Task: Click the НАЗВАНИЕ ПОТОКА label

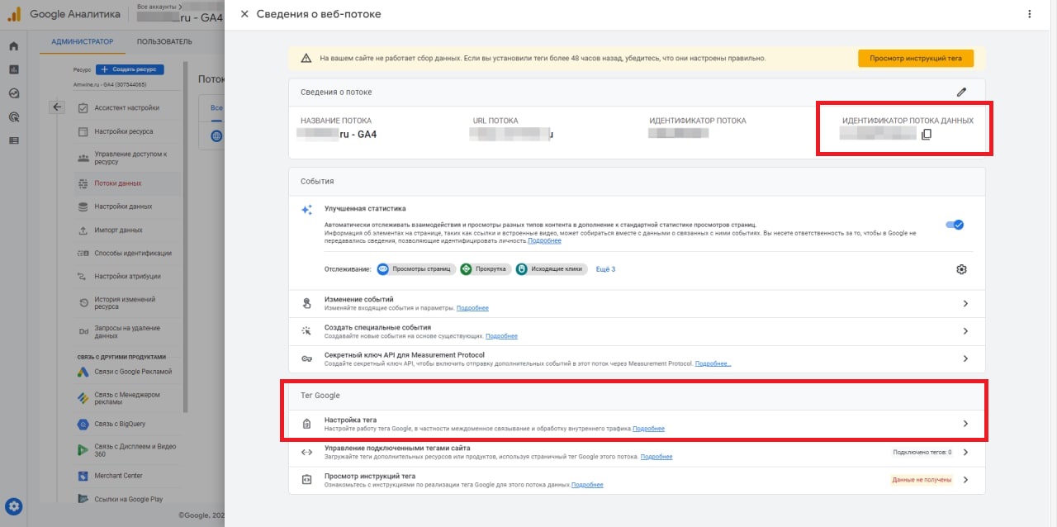Action: (336, 121)
